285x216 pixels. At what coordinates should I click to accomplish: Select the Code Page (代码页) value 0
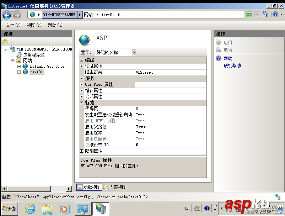pyautogui.click(x=171, y=109)
